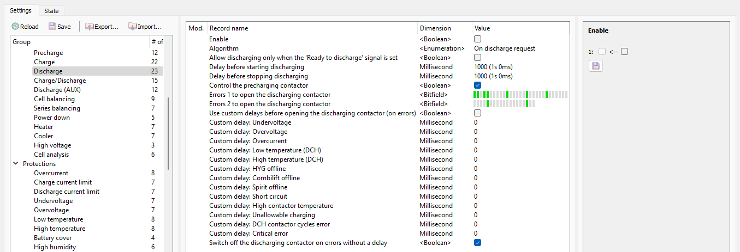Screen dimensions: 740x252
Task: Switch to the State tab
Action: tap(51, 11)
